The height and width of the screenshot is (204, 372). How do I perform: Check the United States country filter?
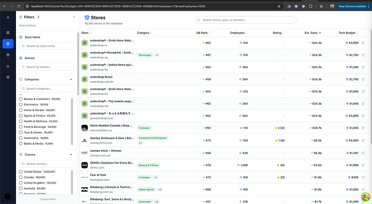click(x=20, y=172)
